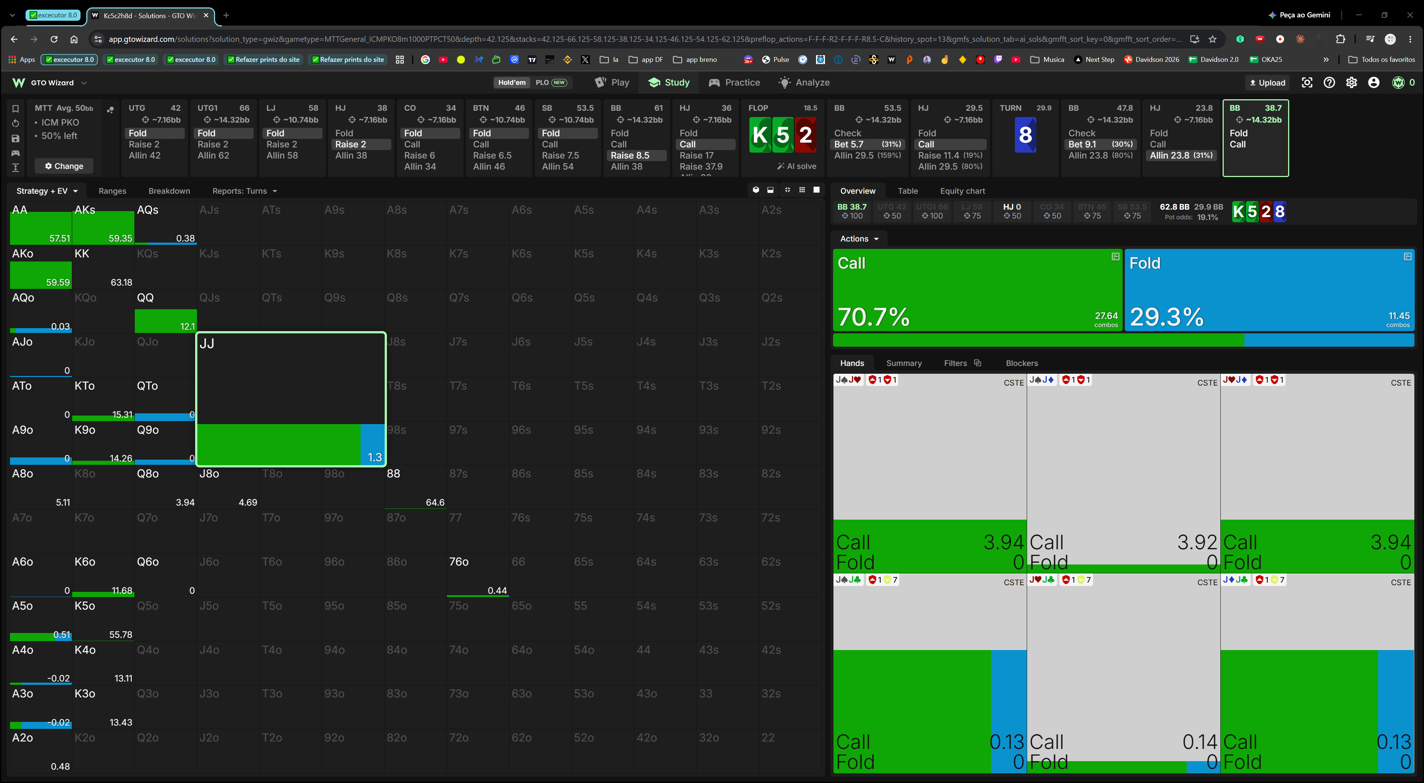Show hidden bookmarks with the double chevron
This screenshot has width=1424, height=783.
pyautogui.click(x=1326, y=59)
